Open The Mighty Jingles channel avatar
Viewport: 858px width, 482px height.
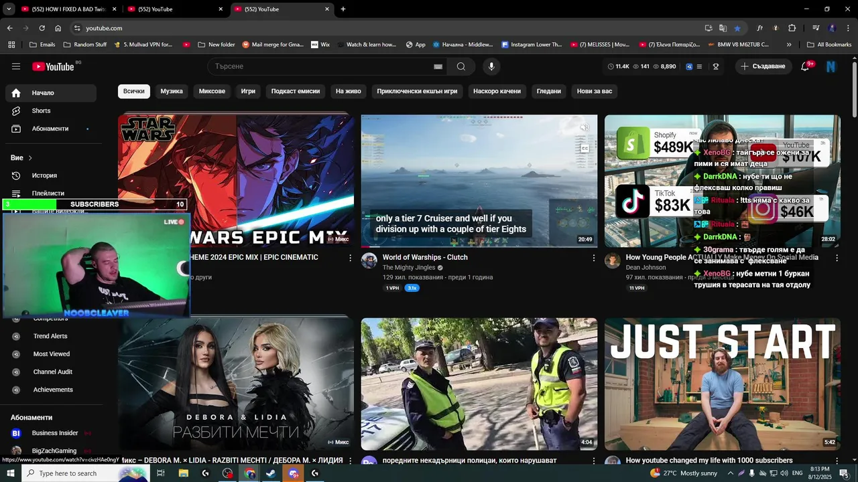coord(369,260)
